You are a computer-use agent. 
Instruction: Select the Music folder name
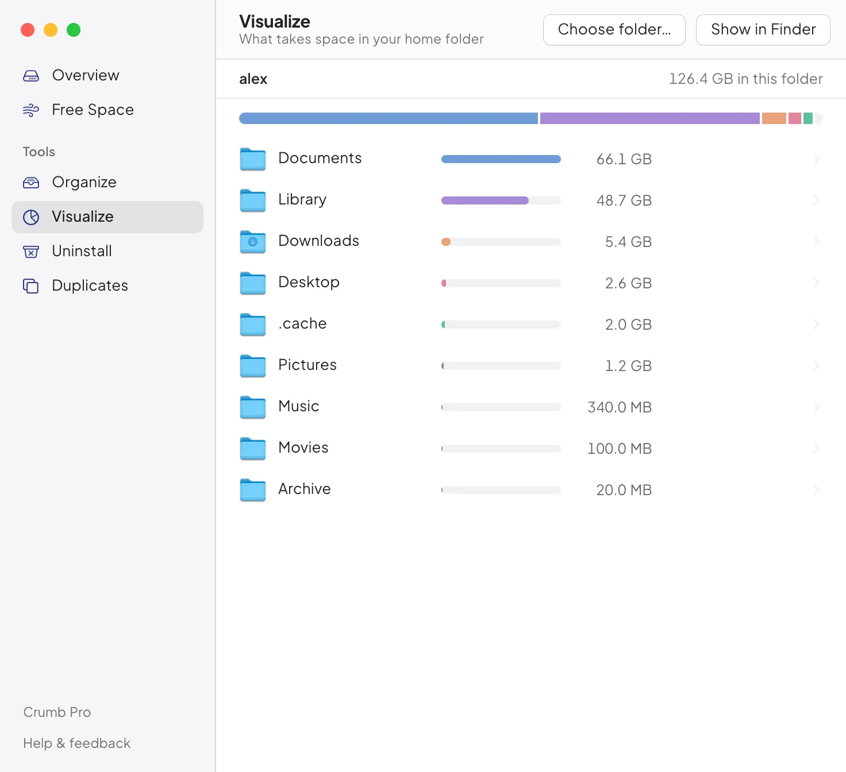299,406
